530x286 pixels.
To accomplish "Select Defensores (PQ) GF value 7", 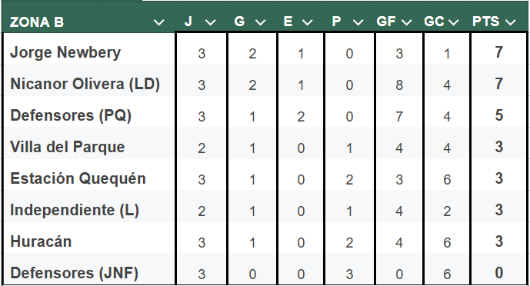I will tap(399, 117).
